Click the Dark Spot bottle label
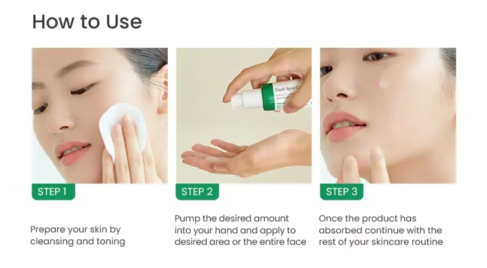This screenshot has width=487, height=268. [287, 95]
